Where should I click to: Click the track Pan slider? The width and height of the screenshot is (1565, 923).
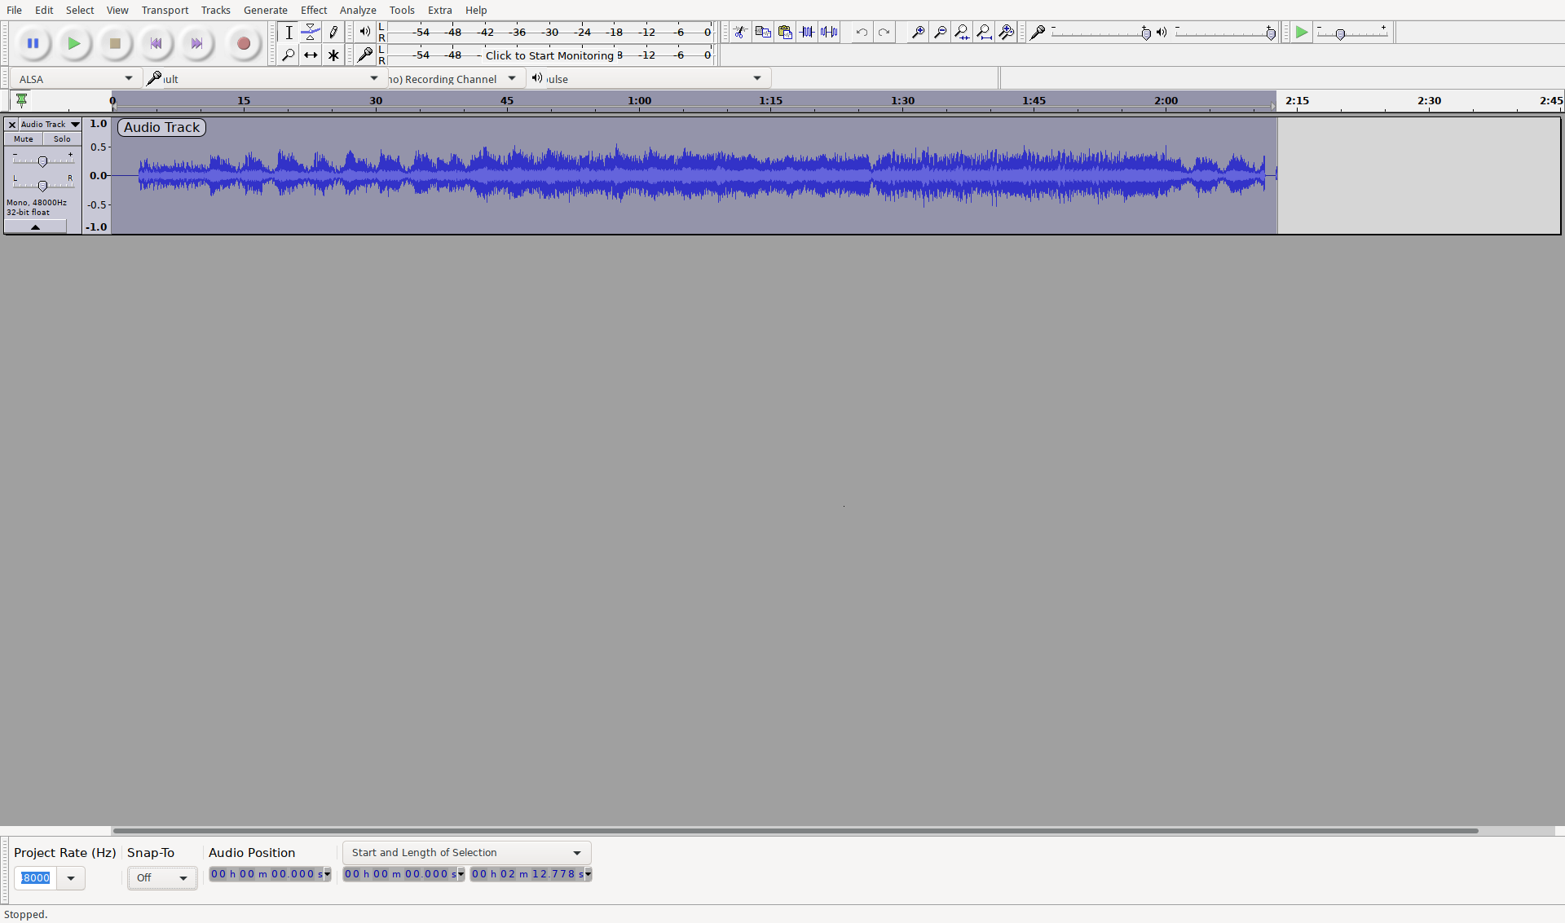(x=42, y=186)
